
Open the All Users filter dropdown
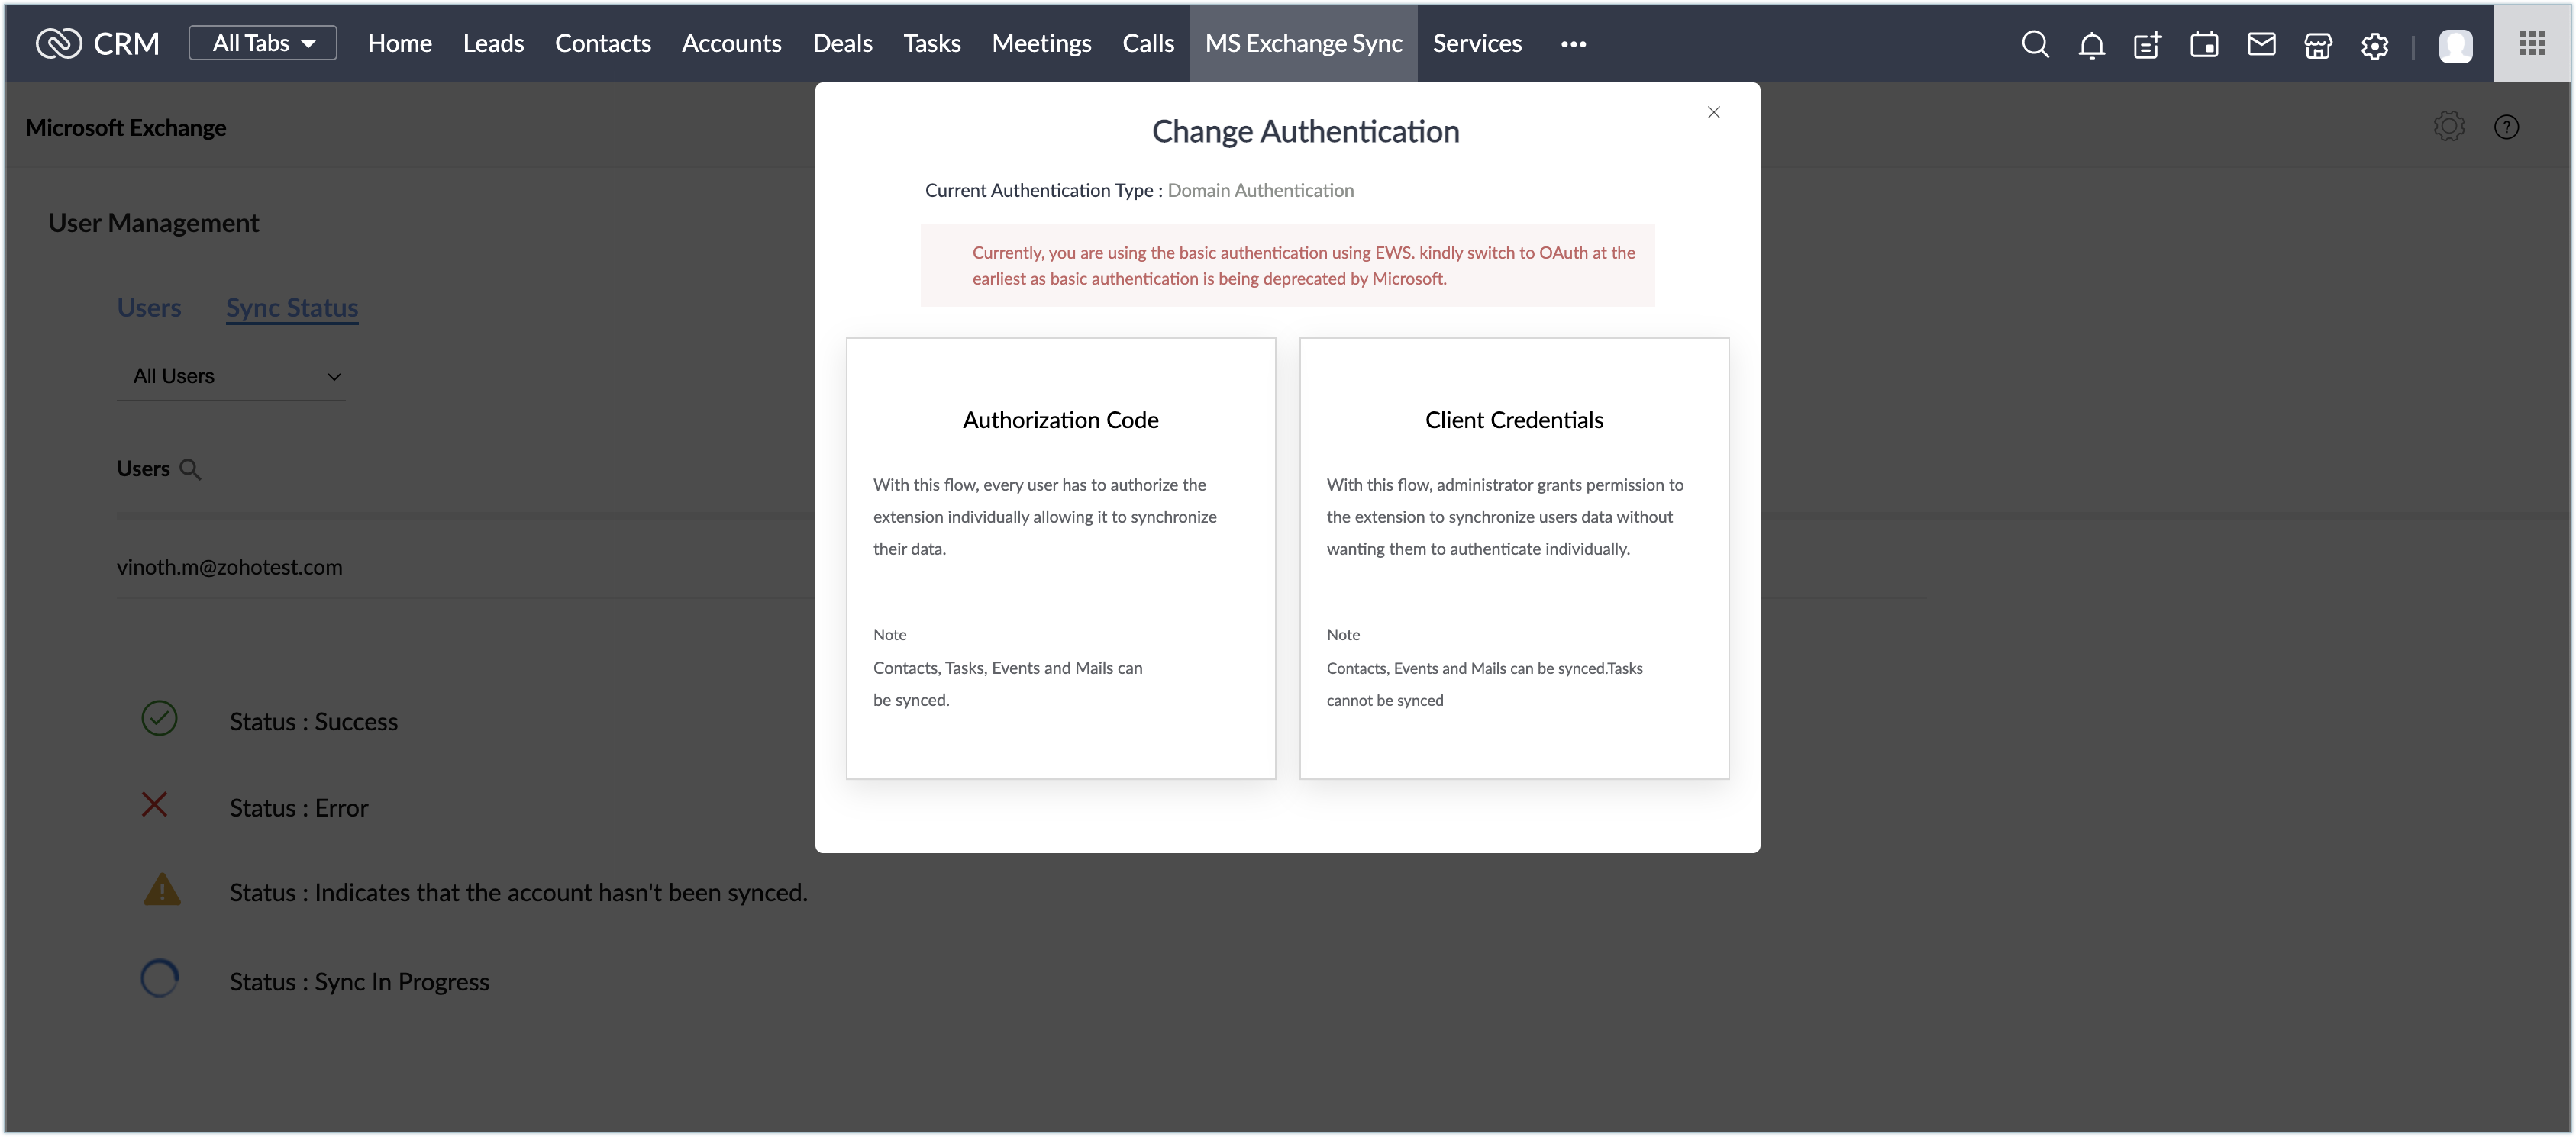pos(231,377)
